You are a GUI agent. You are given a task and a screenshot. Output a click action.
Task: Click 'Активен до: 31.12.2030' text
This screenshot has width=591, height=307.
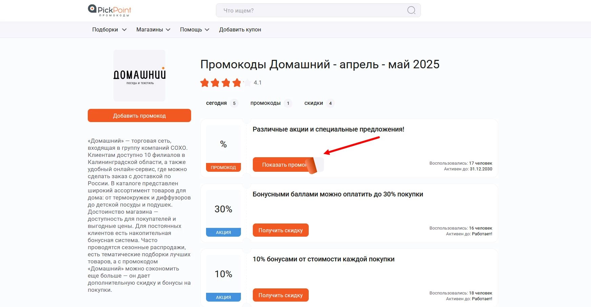click(468, 169)
